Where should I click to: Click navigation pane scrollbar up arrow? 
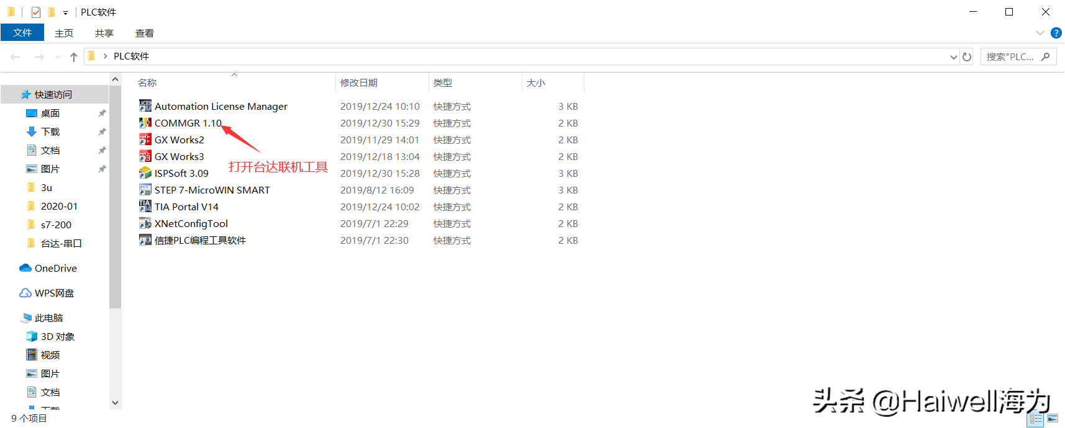click(x=115, y=79)
